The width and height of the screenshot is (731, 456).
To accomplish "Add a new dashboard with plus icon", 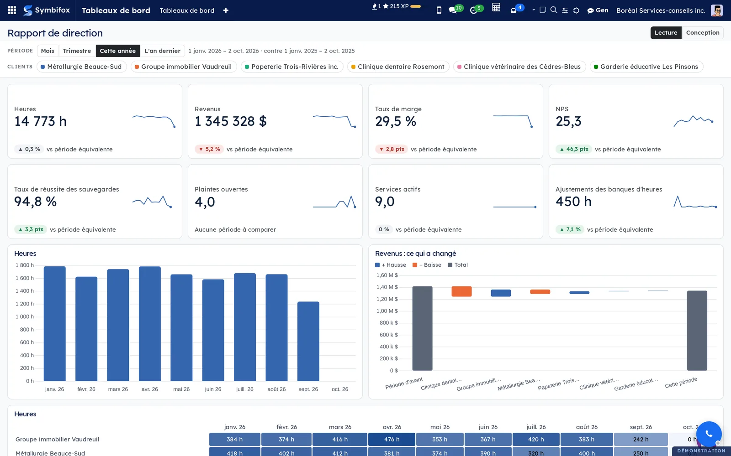I will pyautogui.click(x=226, y=10).
